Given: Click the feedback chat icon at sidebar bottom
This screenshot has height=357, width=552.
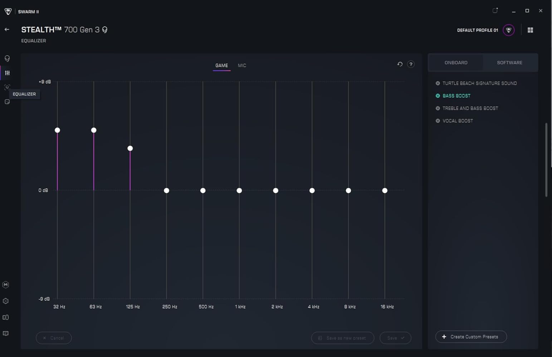Looking at the screenshot, I should click(x=6, y=333).
